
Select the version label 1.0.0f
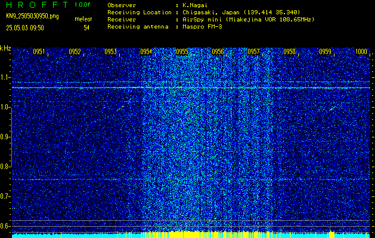(82, 5)
